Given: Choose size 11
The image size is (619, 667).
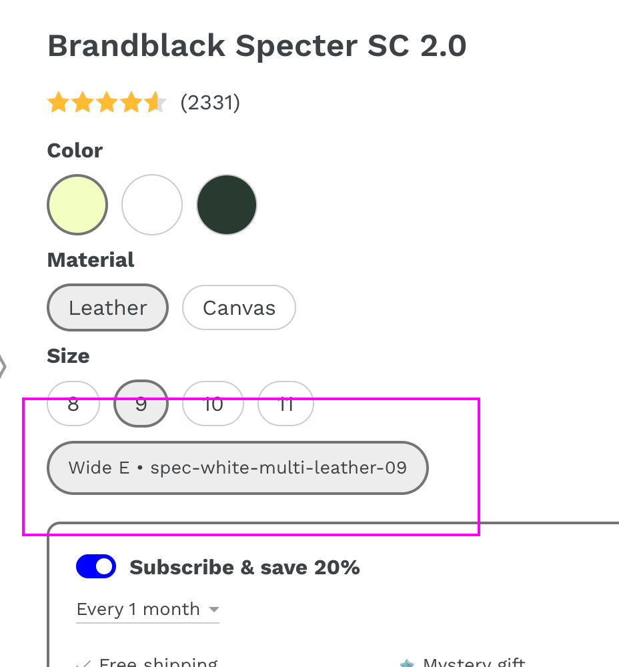Looking at the screenshot, I should point(285,404).
